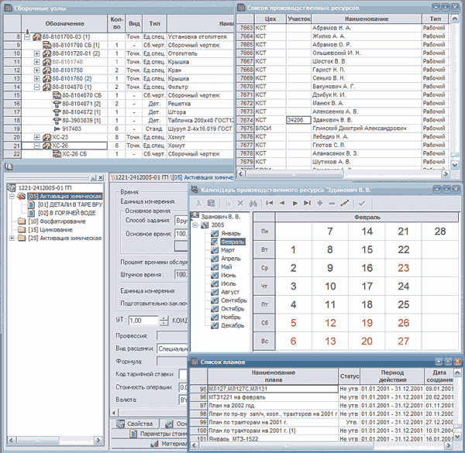
Task: Expand the ХС-23 node
Action: point(36,138)
